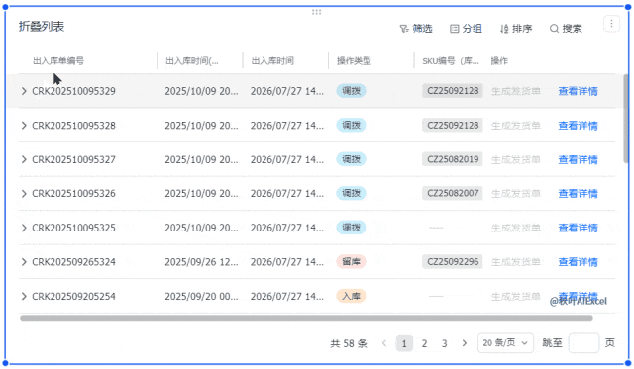The width and height of the screenshot is (634, 369).
Task: Go to page 3
Action: 445,343
